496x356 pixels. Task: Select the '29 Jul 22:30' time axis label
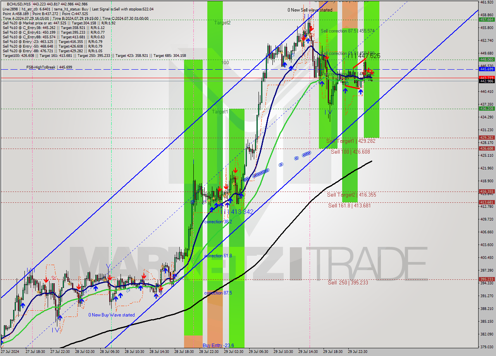tap(358, 352)
